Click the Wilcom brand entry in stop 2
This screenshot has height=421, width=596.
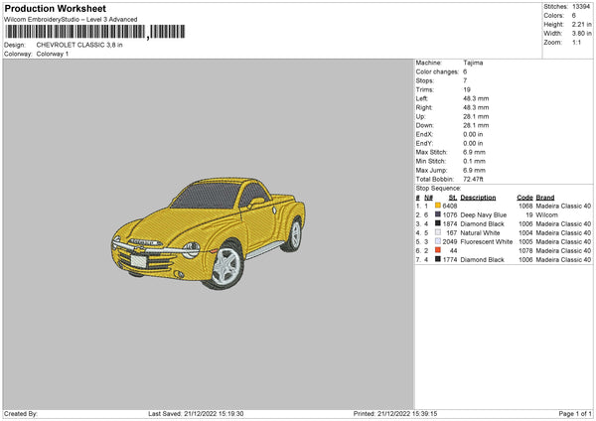click(547, 214)
